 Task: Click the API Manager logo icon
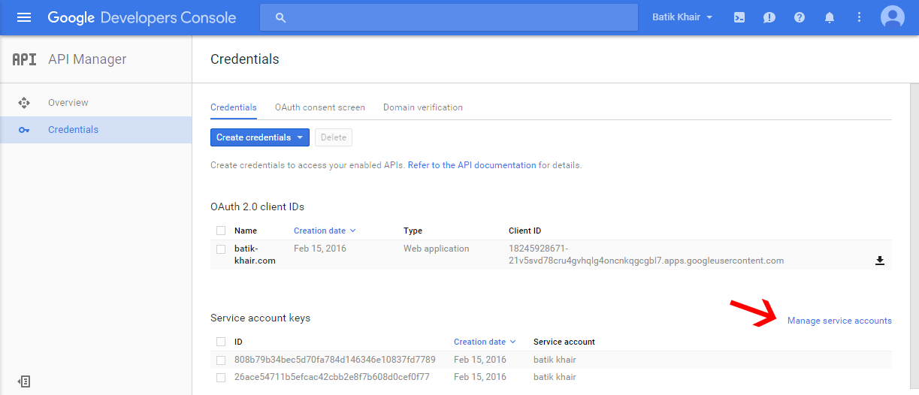click(24, 59)
